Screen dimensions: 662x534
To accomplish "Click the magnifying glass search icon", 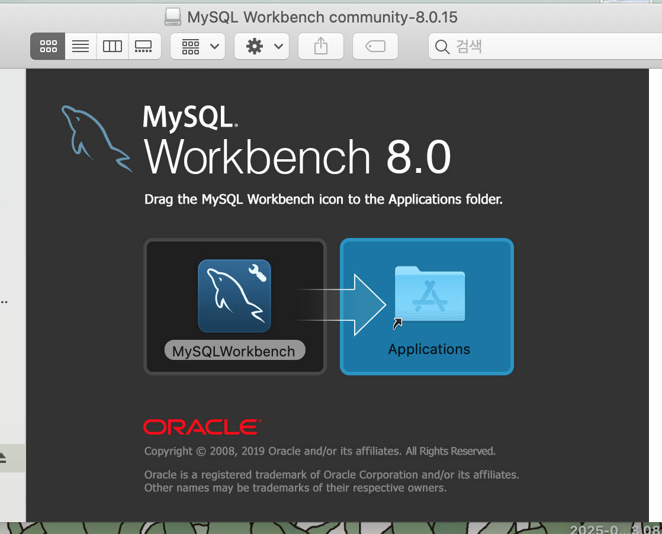I will pyautogui.click(x=442, y=46).
